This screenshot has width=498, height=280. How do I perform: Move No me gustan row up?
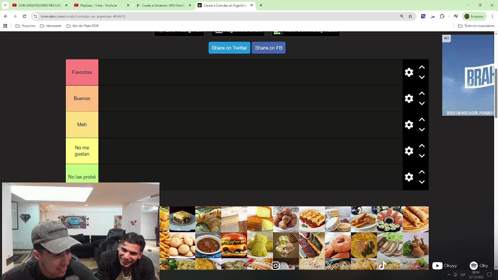(422, 145)
